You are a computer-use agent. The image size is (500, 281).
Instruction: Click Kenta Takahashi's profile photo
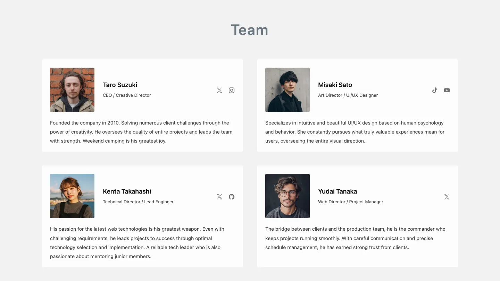tap(72, 196)
